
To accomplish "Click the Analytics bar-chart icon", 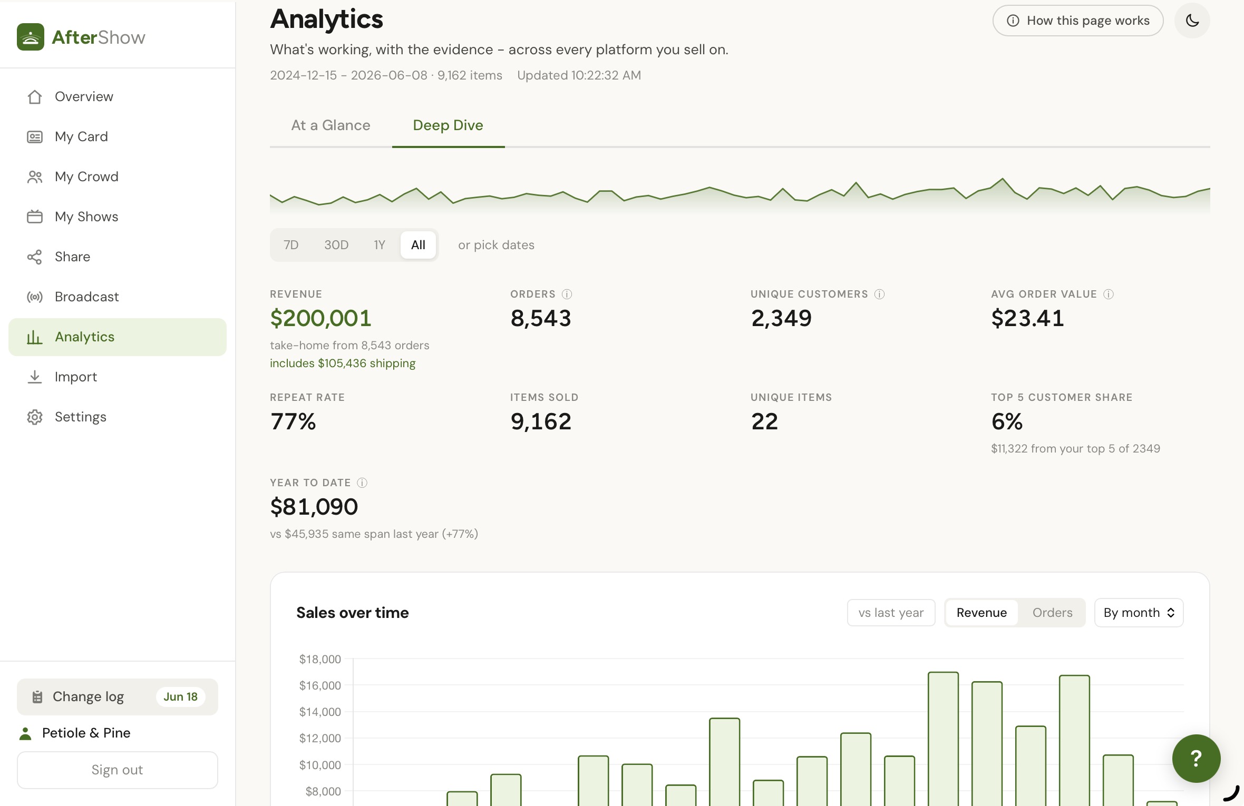I will click(35, 337).
